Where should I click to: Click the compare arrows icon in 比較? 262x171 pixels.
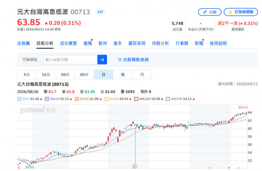(x=205, y=12)
